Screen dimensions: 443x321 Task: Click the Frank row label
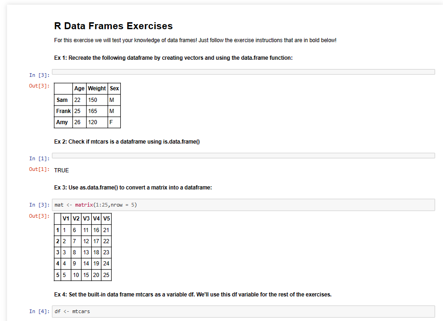tap(63, 111)
